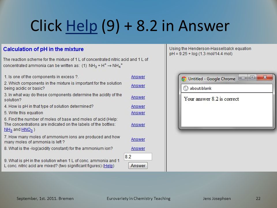Click footer name 'Jens Josephsen'
The width and height of the screenshot is (277, 208).
pos(217,198)
